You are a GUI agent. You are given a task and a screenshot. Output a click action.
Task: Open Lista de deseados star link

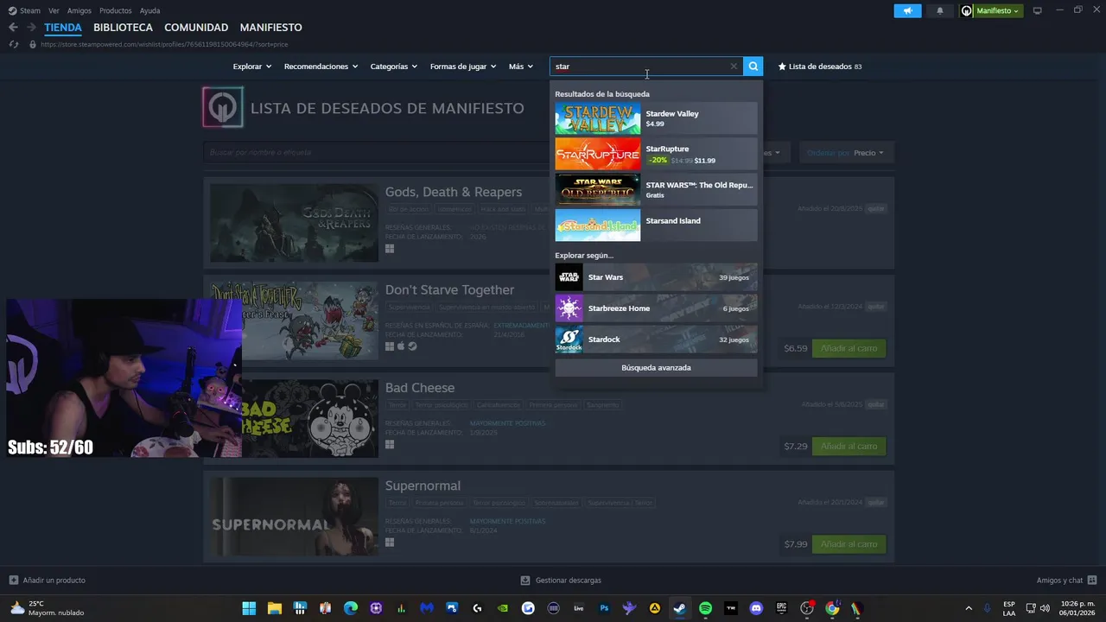point(820,67)
